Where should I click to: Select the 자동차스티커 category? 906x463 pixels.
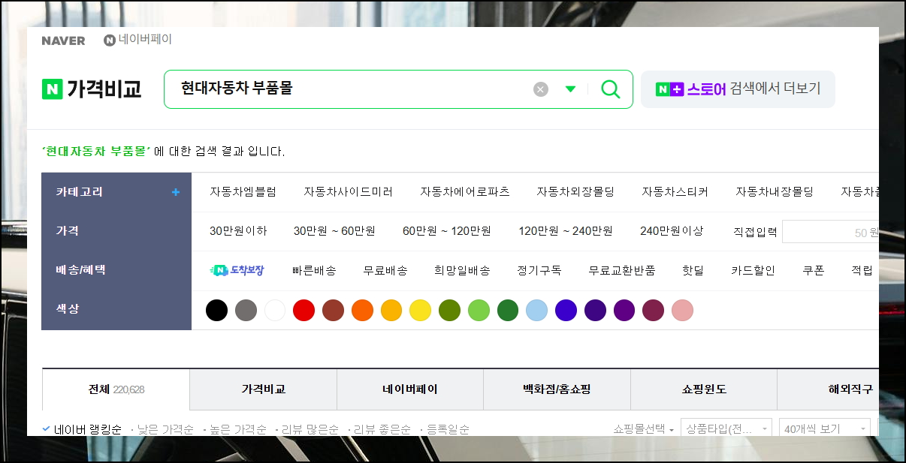675,192
